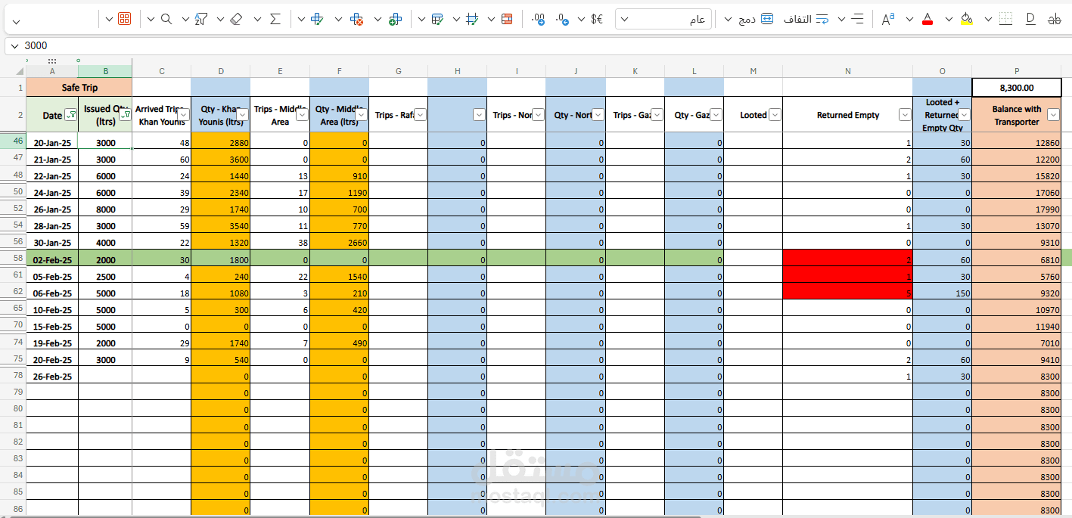Screen dimensions: 1072x518
Task: Open the Returned Empty column filter
Action: [x=905, y=115]
